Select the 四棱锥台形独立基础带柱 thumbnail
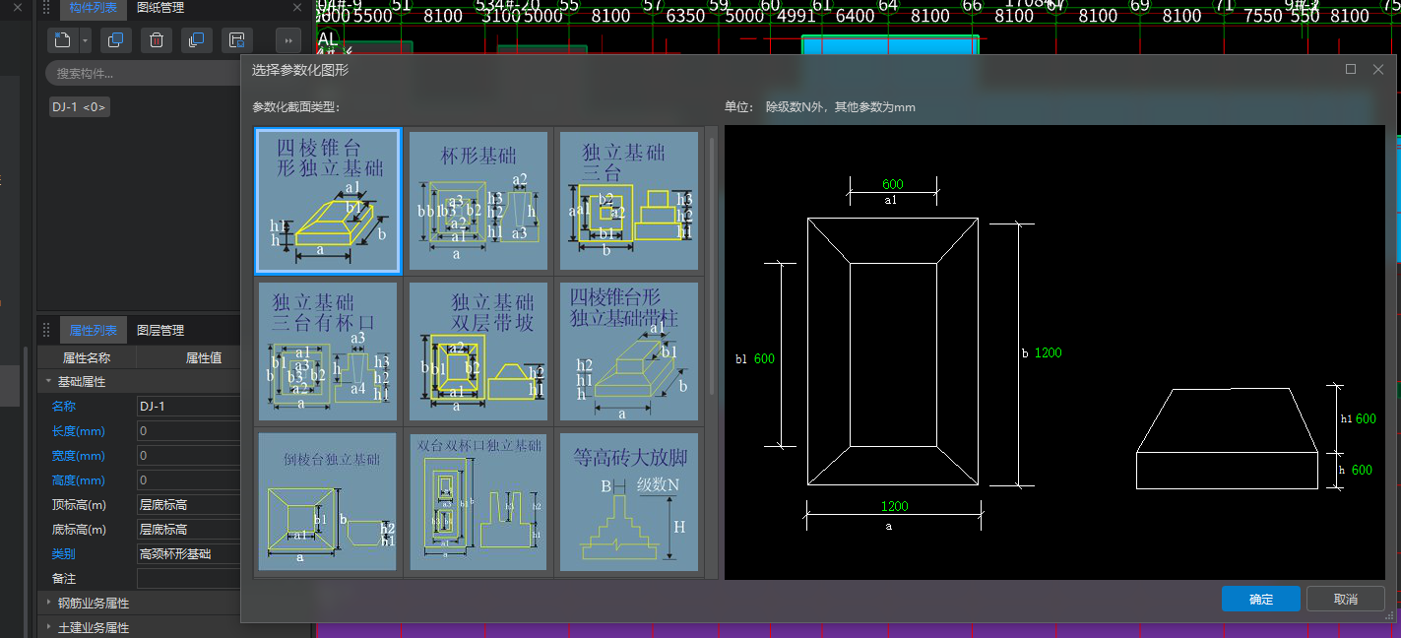The height and width of the screenshot is (638, 1401). 628,352
